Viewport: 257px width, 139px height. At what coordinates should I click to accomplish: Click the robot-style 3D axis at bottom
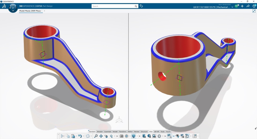pos(119,120)
